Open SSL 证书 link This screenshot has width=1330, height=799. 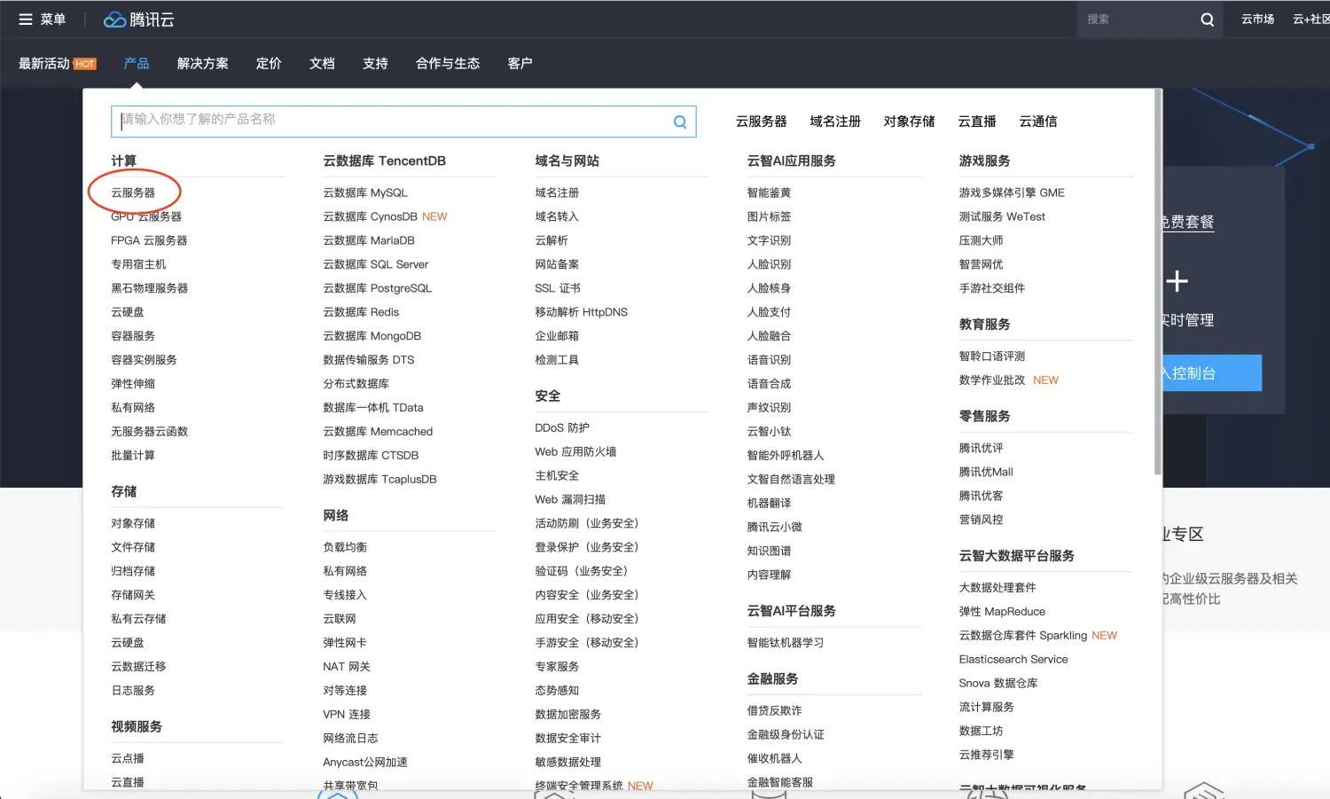click(558, 288)
